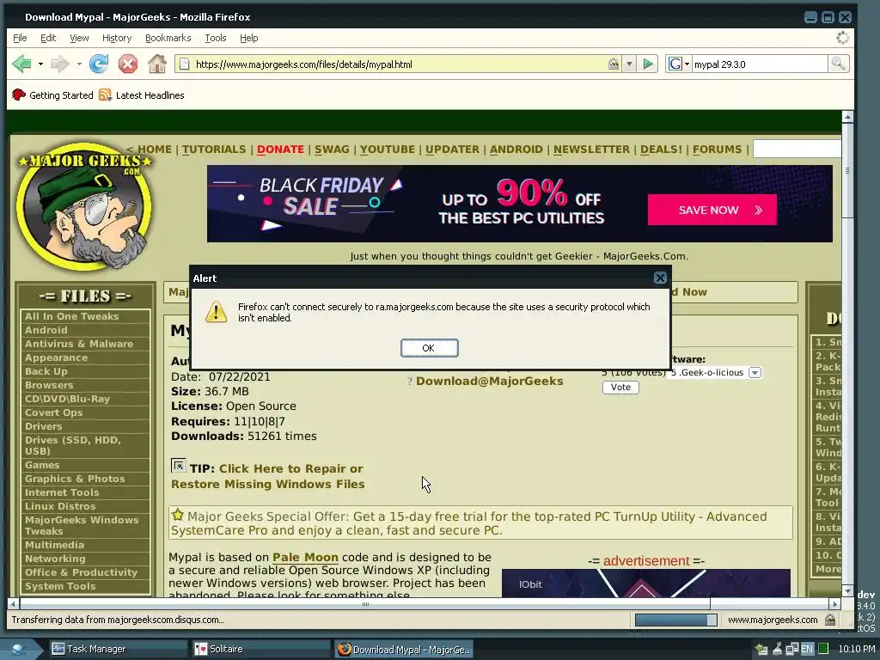The image size is (880, 660).
Task: Click the Getting Started bookmark icon
Action: [x=19, y=95]
